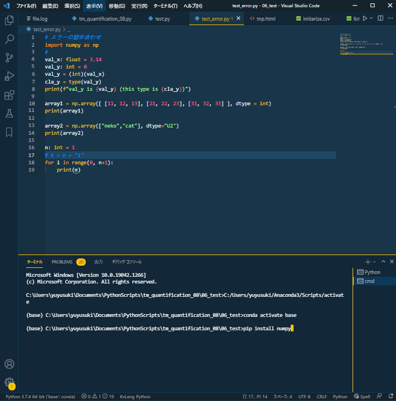
Task: Open the Accounts menu icon
Action: pyautogui.click(x=9, y=364)
